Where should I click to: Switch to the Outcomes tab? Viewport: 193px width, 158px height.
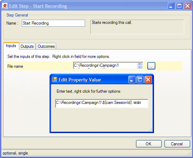(46, 46)
